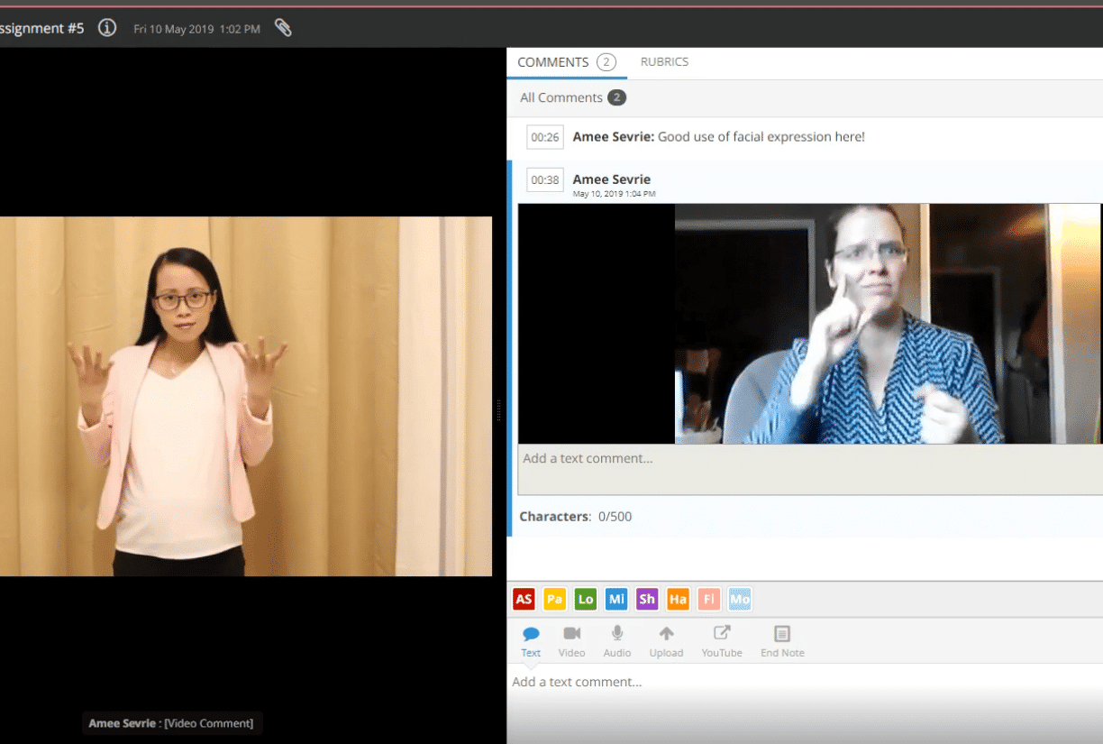
Task: Click the panel divider handle between video and comments
Action: (x=499, y=409)
